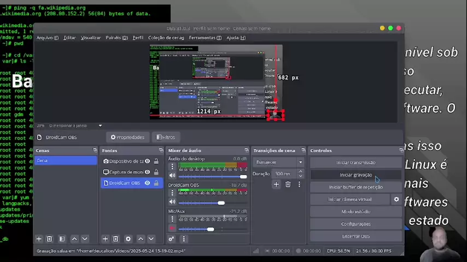Lock the DroidCam OBS source
467x262 pixels.
point(156,183)
